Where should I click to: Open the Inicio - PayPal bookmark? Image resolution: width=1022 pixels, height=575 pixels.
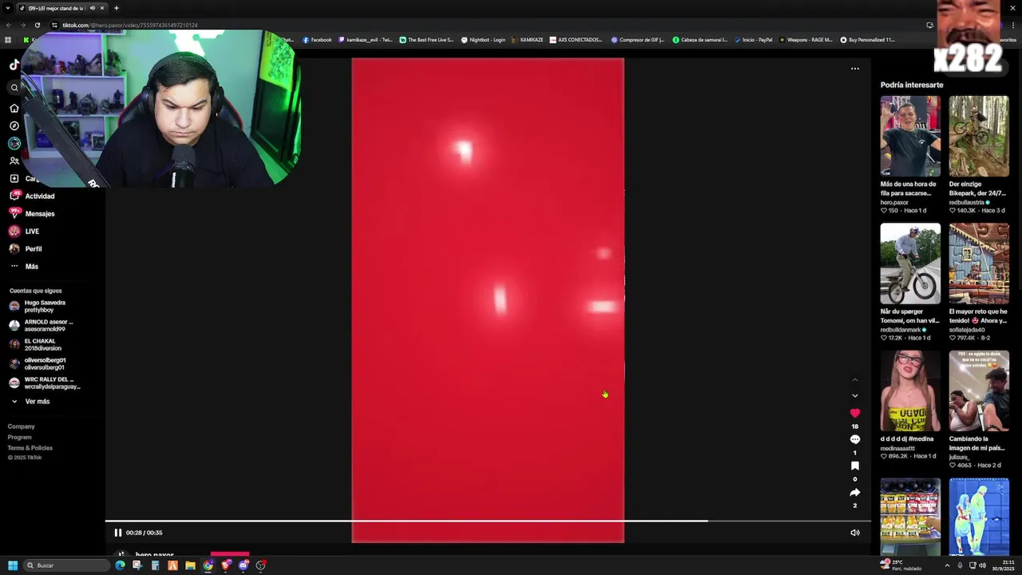pyautogui.click(x=753, y=40)
